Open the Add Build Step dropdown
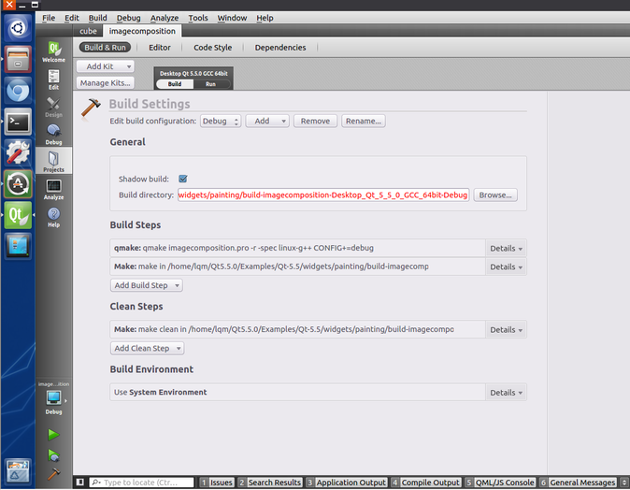 [146, 285]
